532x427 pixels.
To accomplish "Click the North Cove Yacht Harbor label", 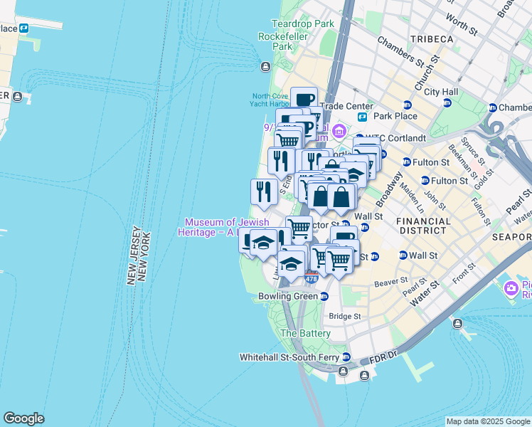I will click(270, 100).
